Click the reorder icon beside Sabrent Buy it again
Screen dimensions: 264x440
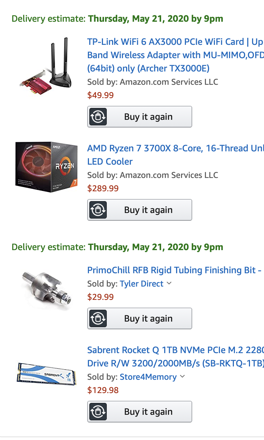coord(98,412)
